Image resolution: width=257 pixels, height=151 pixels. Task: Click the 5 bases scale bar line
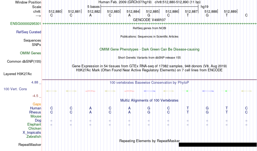click(150, 7)
